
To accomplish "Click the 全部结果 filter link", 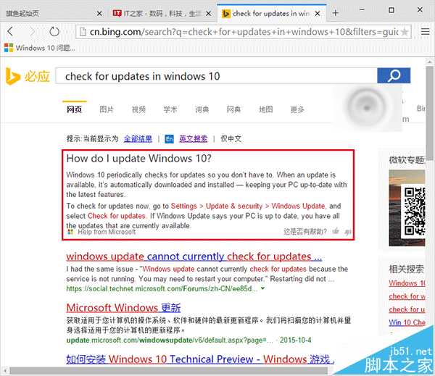I will point(138,138).
